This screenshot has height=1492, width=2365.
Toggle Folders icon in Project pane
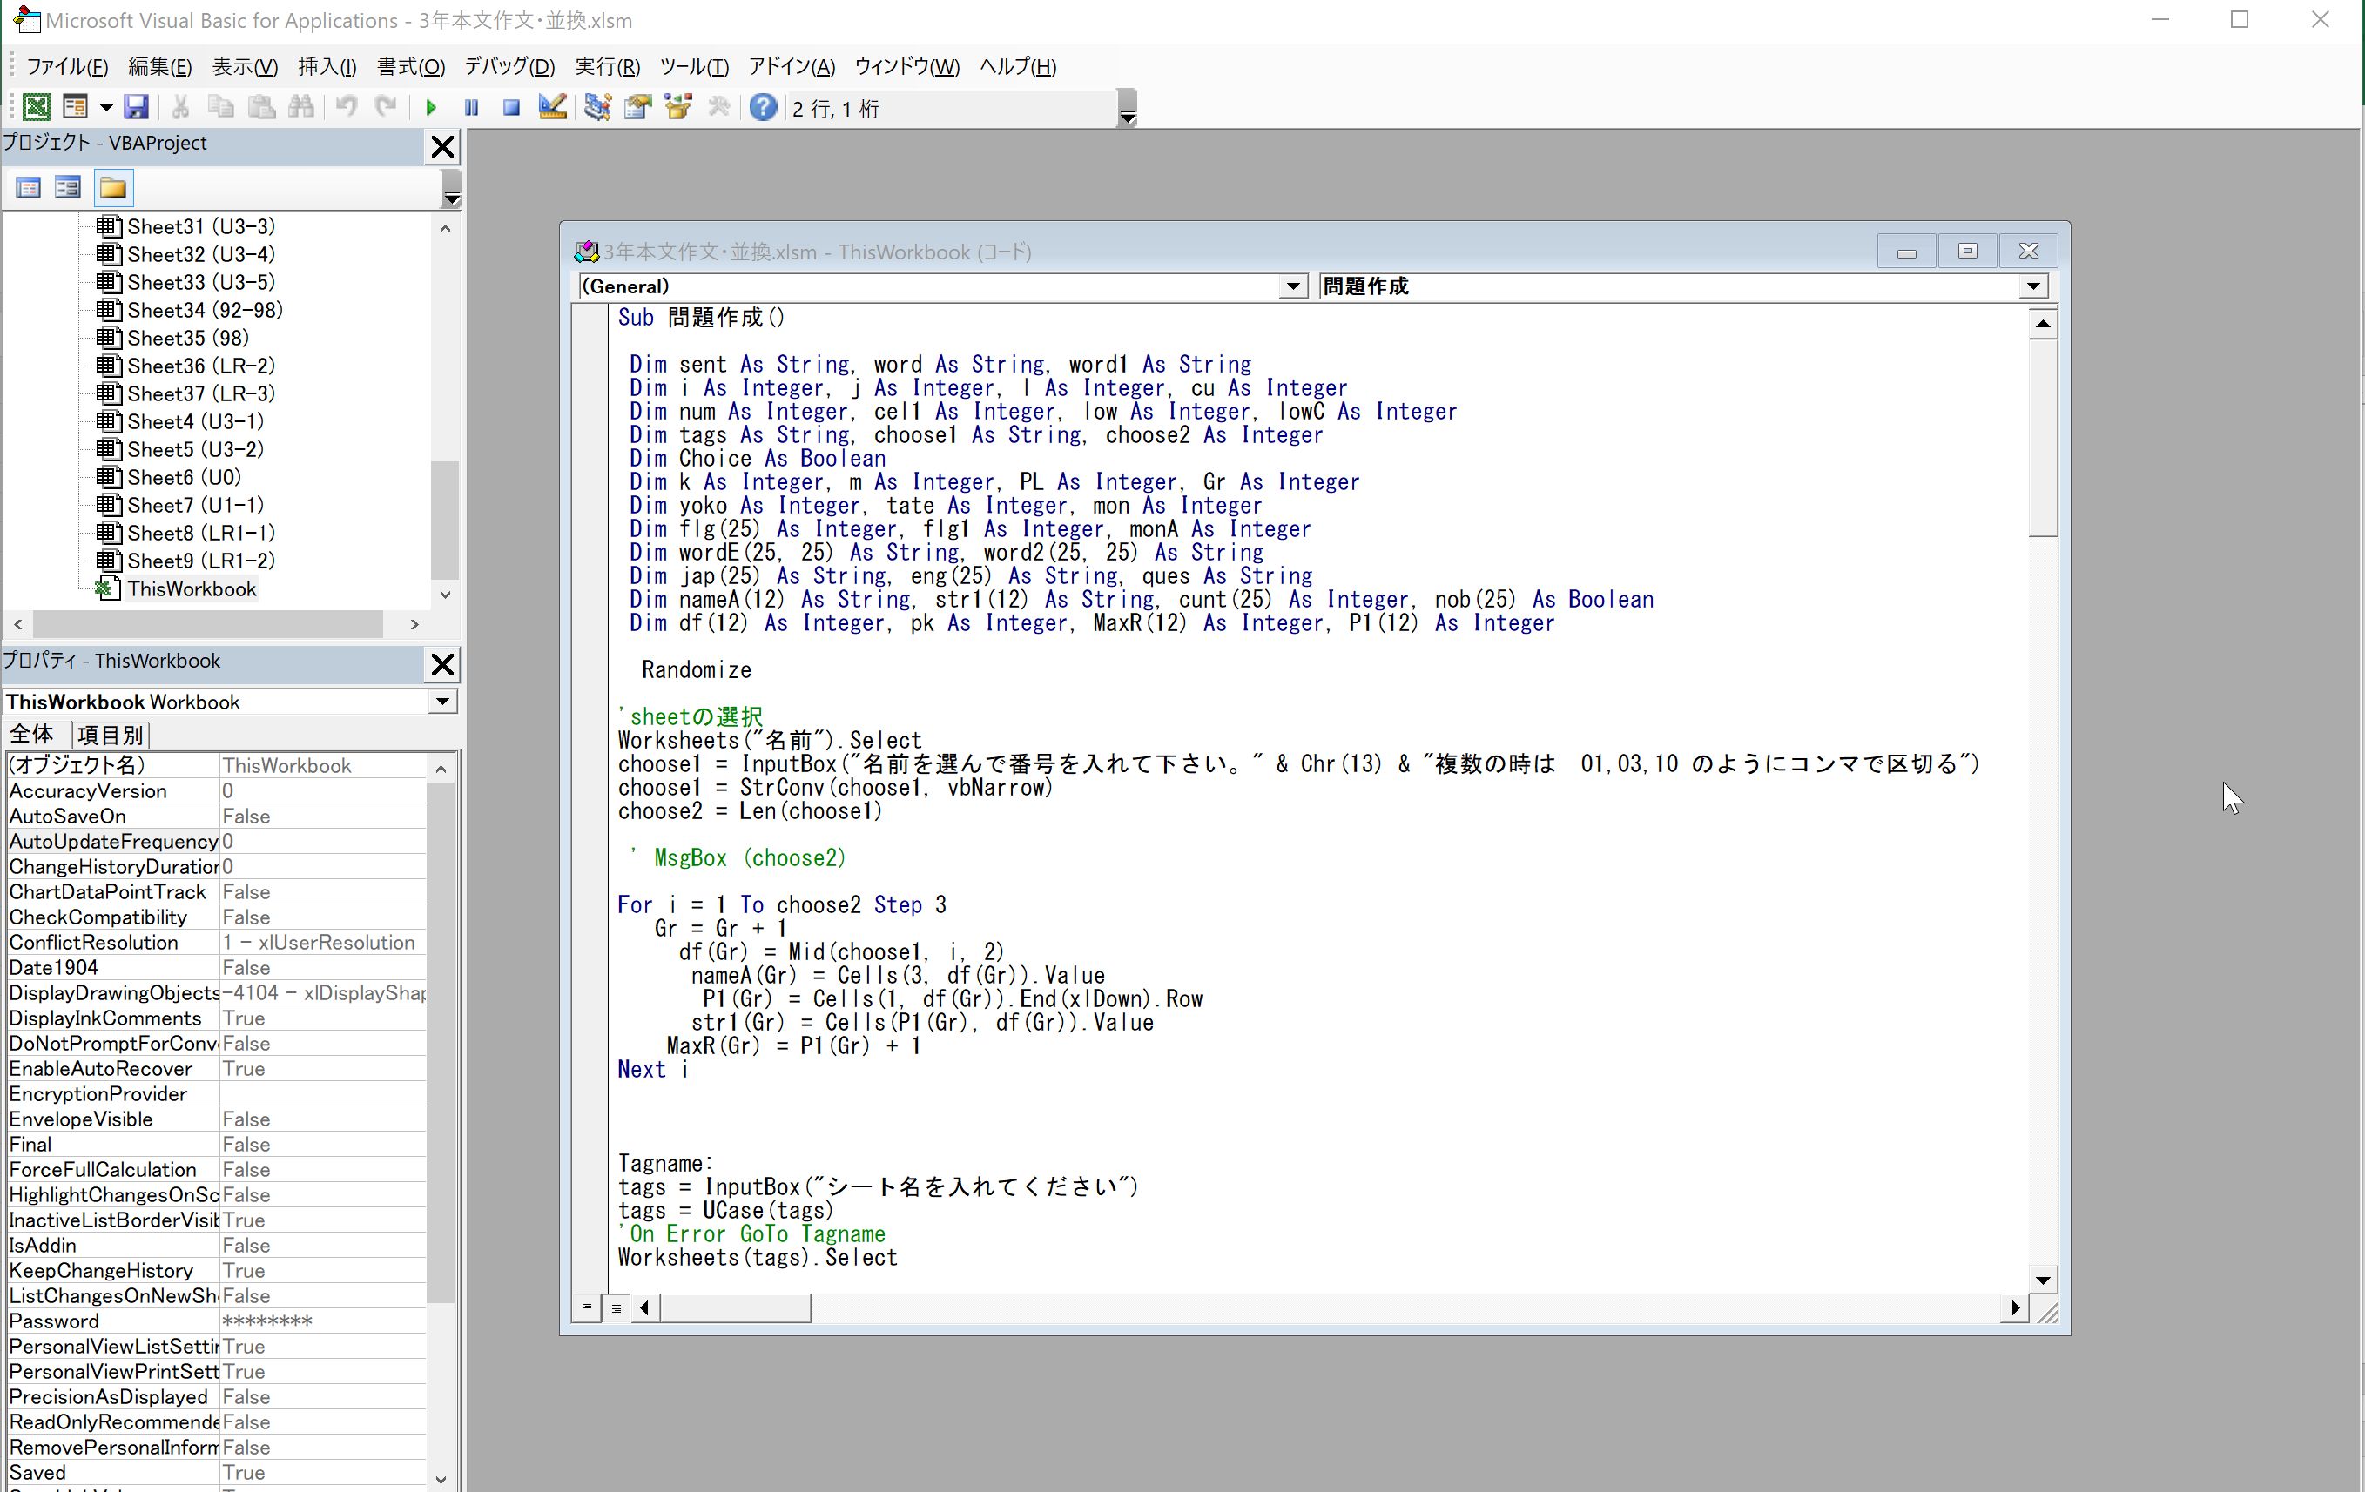[x=113, y=187]
